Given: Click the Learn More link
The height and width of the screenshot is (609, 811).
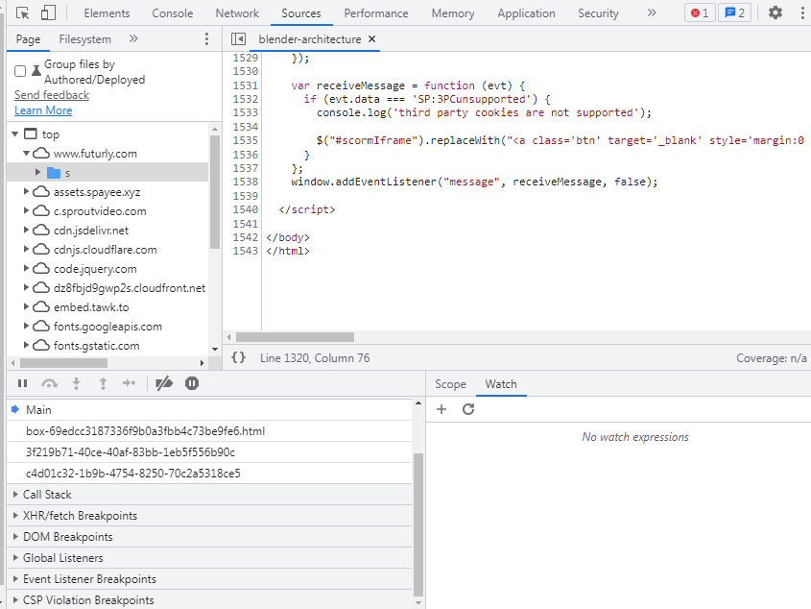Looking at the screenshot, I should pyautogui.click(x=43, y=110).
